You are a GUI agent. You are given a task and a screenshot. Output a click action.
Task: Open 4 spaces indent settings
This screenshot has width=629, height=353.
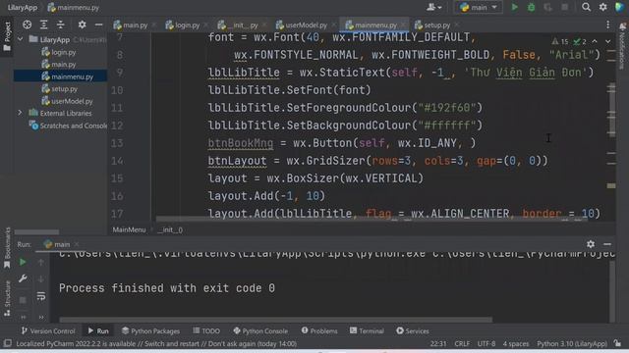coord(516,343)
